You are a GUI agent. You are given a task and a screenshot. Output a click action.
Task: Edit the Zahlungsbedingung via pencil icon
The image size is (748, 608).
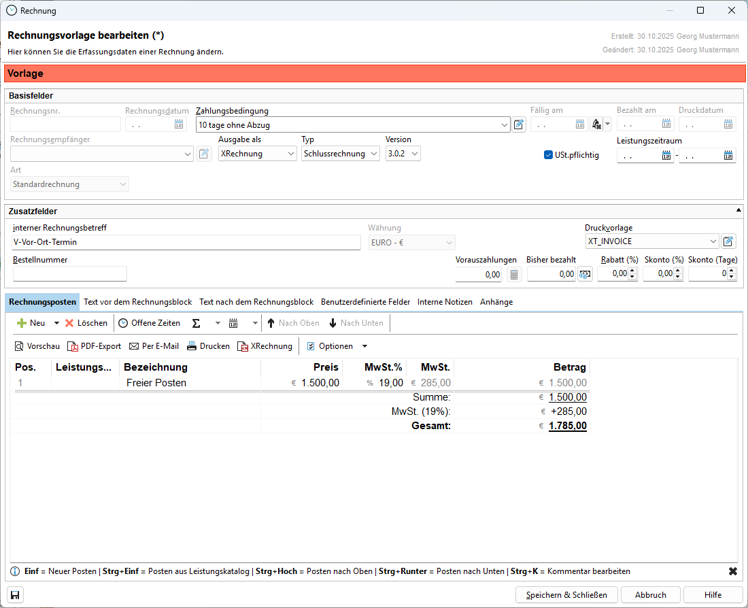coord(519,124)
